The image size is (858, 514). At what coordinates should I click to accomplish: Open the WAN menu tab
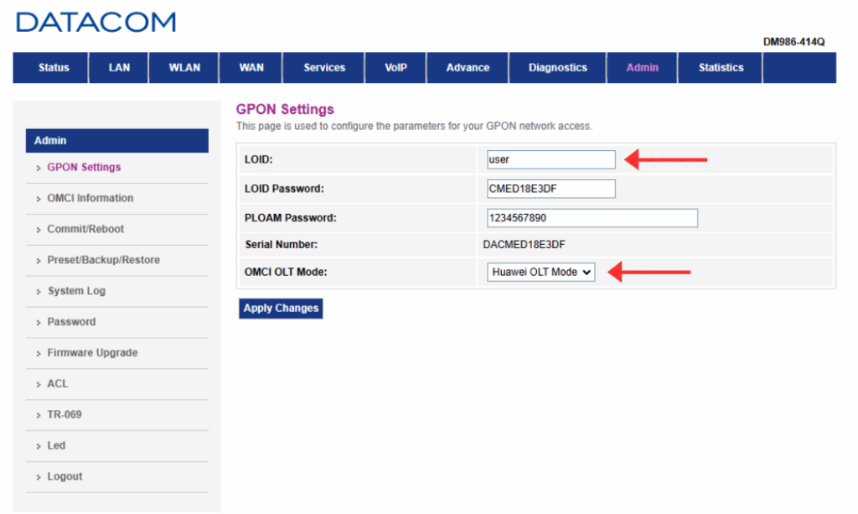(x=251, y=68)
